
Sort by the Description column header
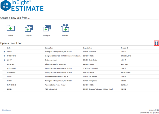tap(49, 48)
